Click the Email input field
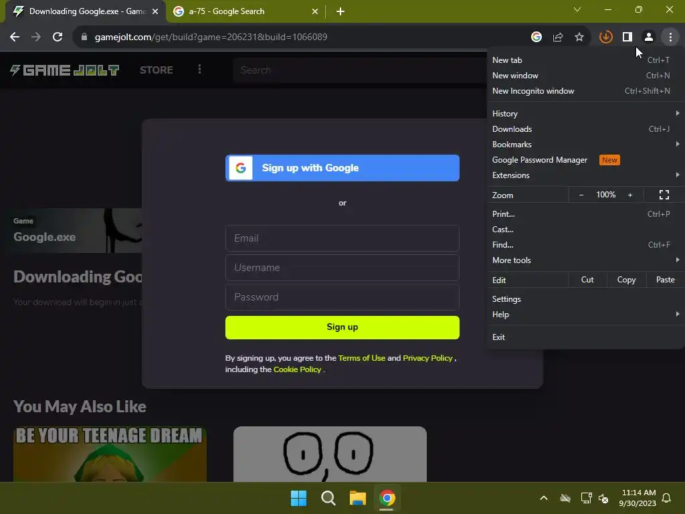This screenshot has height=514, width=685. (x=342, y=238)
